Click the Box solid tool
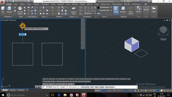 click(x=3, y=10)
